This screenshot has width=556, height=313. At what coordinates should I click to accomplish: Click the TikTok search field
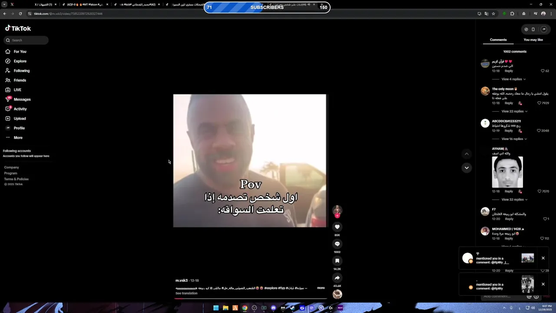click(x=26, y=40)
